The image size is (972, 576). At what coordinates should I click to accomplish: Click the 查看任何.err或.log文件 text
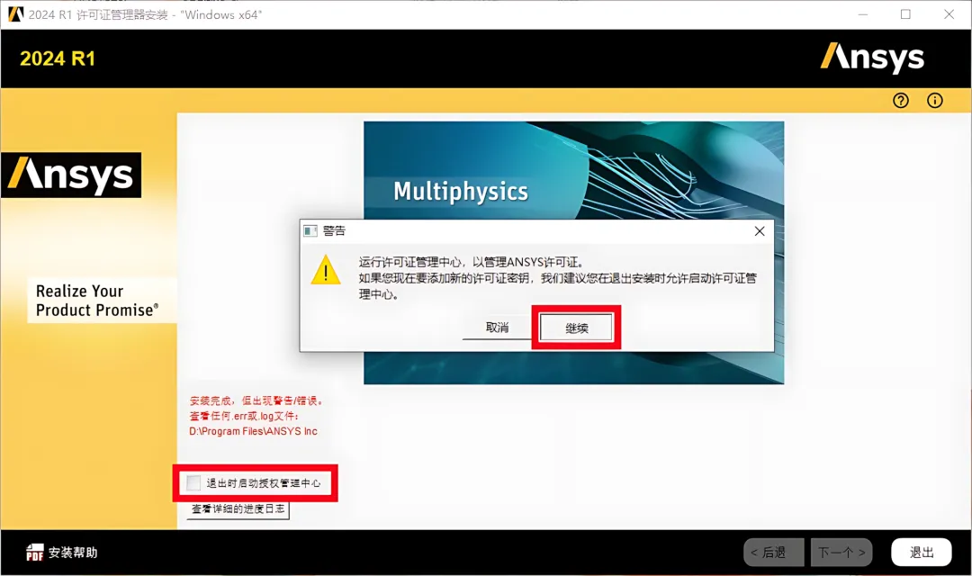[x=244, y=416]
